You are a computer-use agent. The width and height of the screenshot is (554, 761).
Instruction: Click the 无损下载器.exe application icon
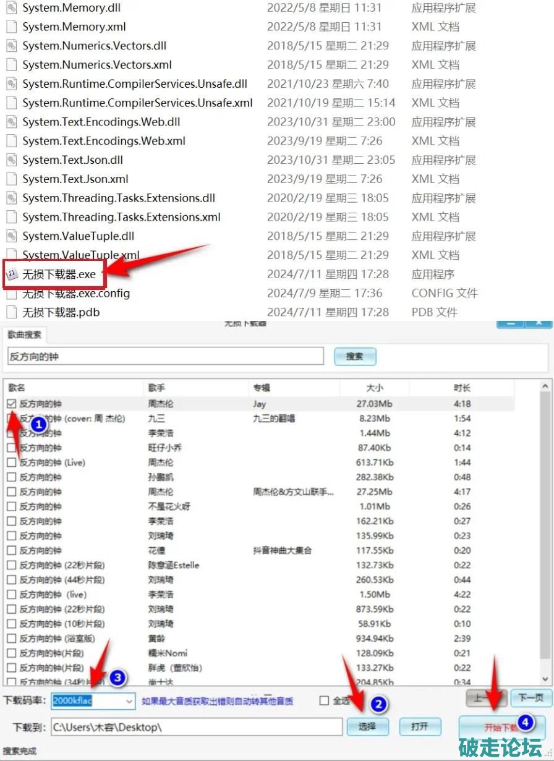(12, 274)
